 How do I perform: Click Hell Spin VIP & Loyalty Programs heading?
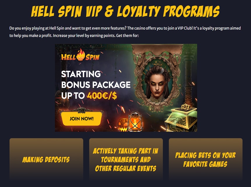(x=125, y=11)
